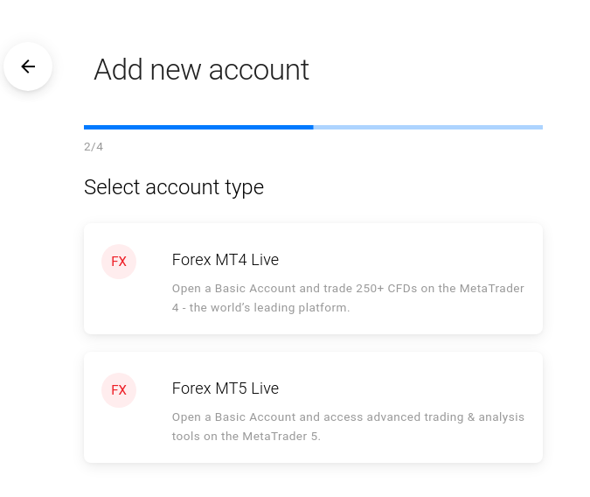The height and width of the screenshot is (497, 590).
Task: Pick the pink FX badge of the MT4 option
Action: coord(119,262)
